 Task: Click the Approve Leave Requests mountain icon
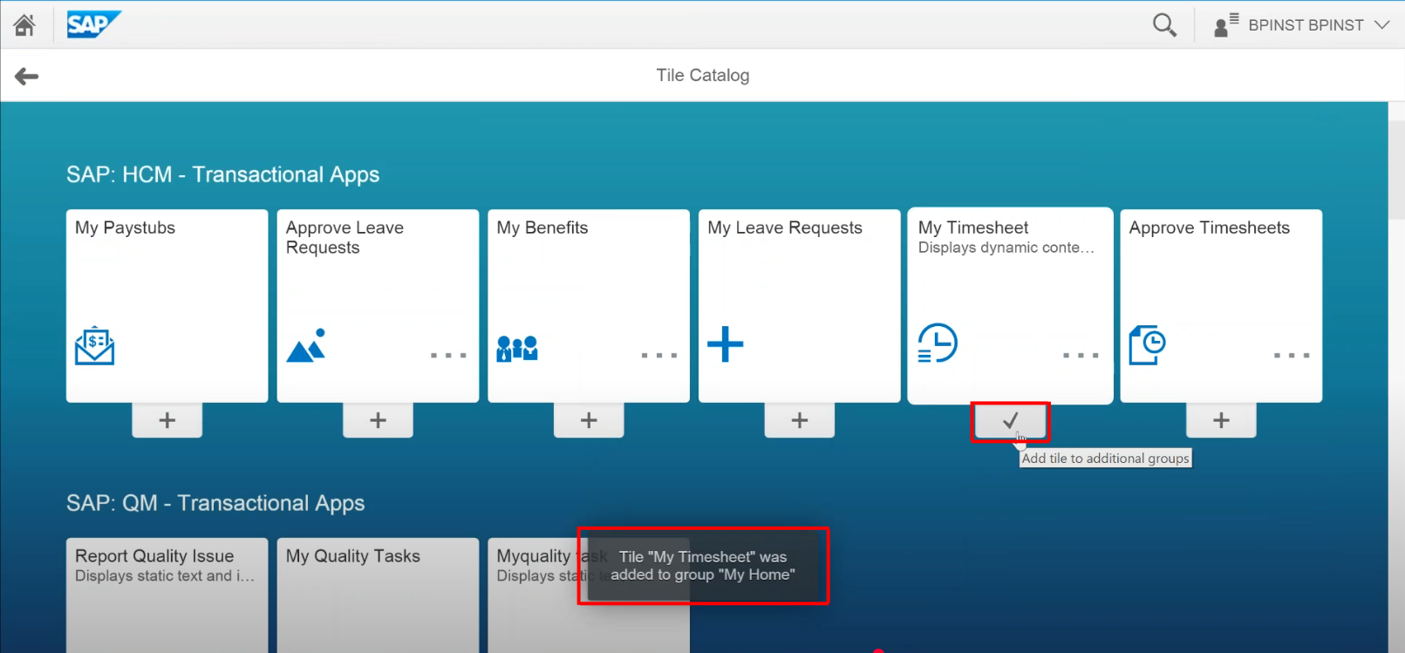tap(306, 346)
